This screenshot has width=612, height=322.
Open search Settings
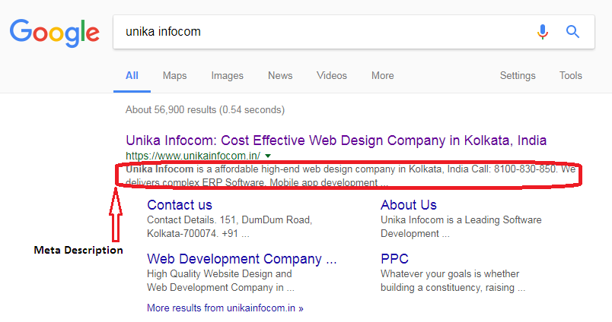(x=518, y=75)
